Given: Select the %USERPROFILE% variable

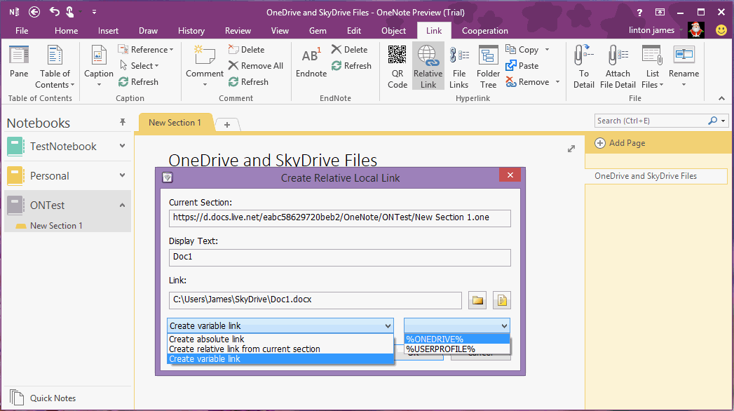Looking at the screenshot, I should pos(456,349).
